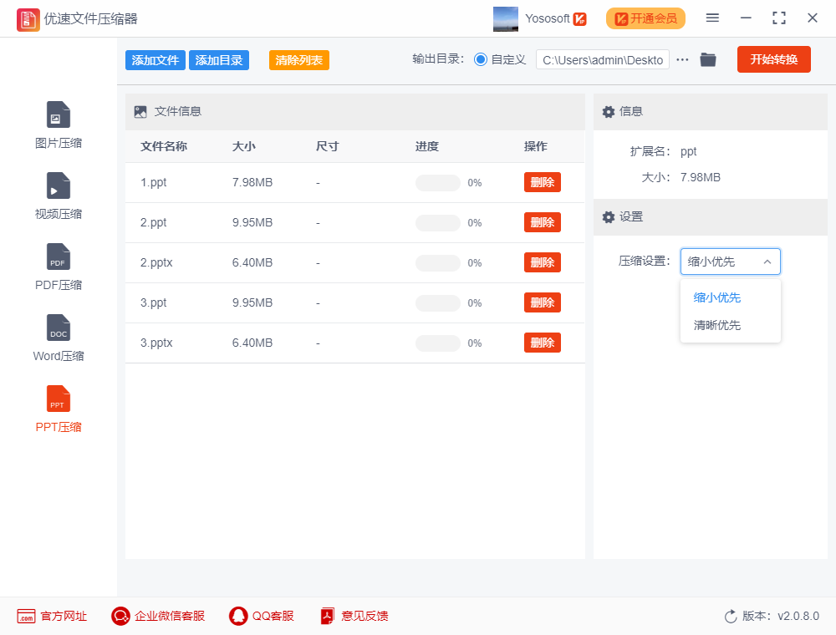Open the 图片压缩 image compression tool

59,125
